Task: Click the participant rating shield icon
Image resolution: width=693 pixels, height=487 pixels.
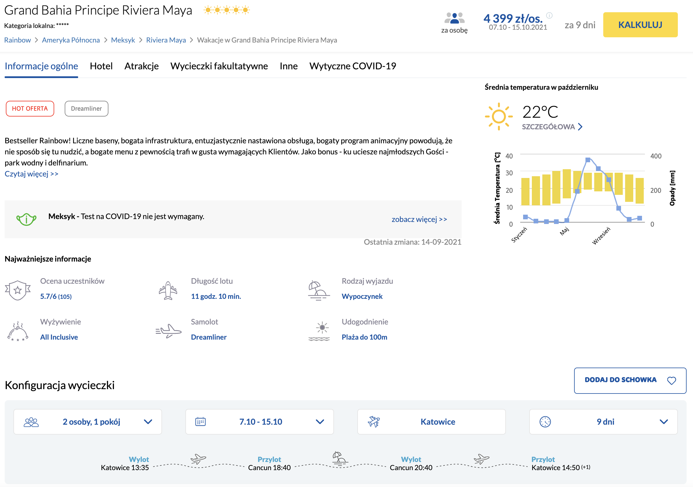Action: (18, 290)
